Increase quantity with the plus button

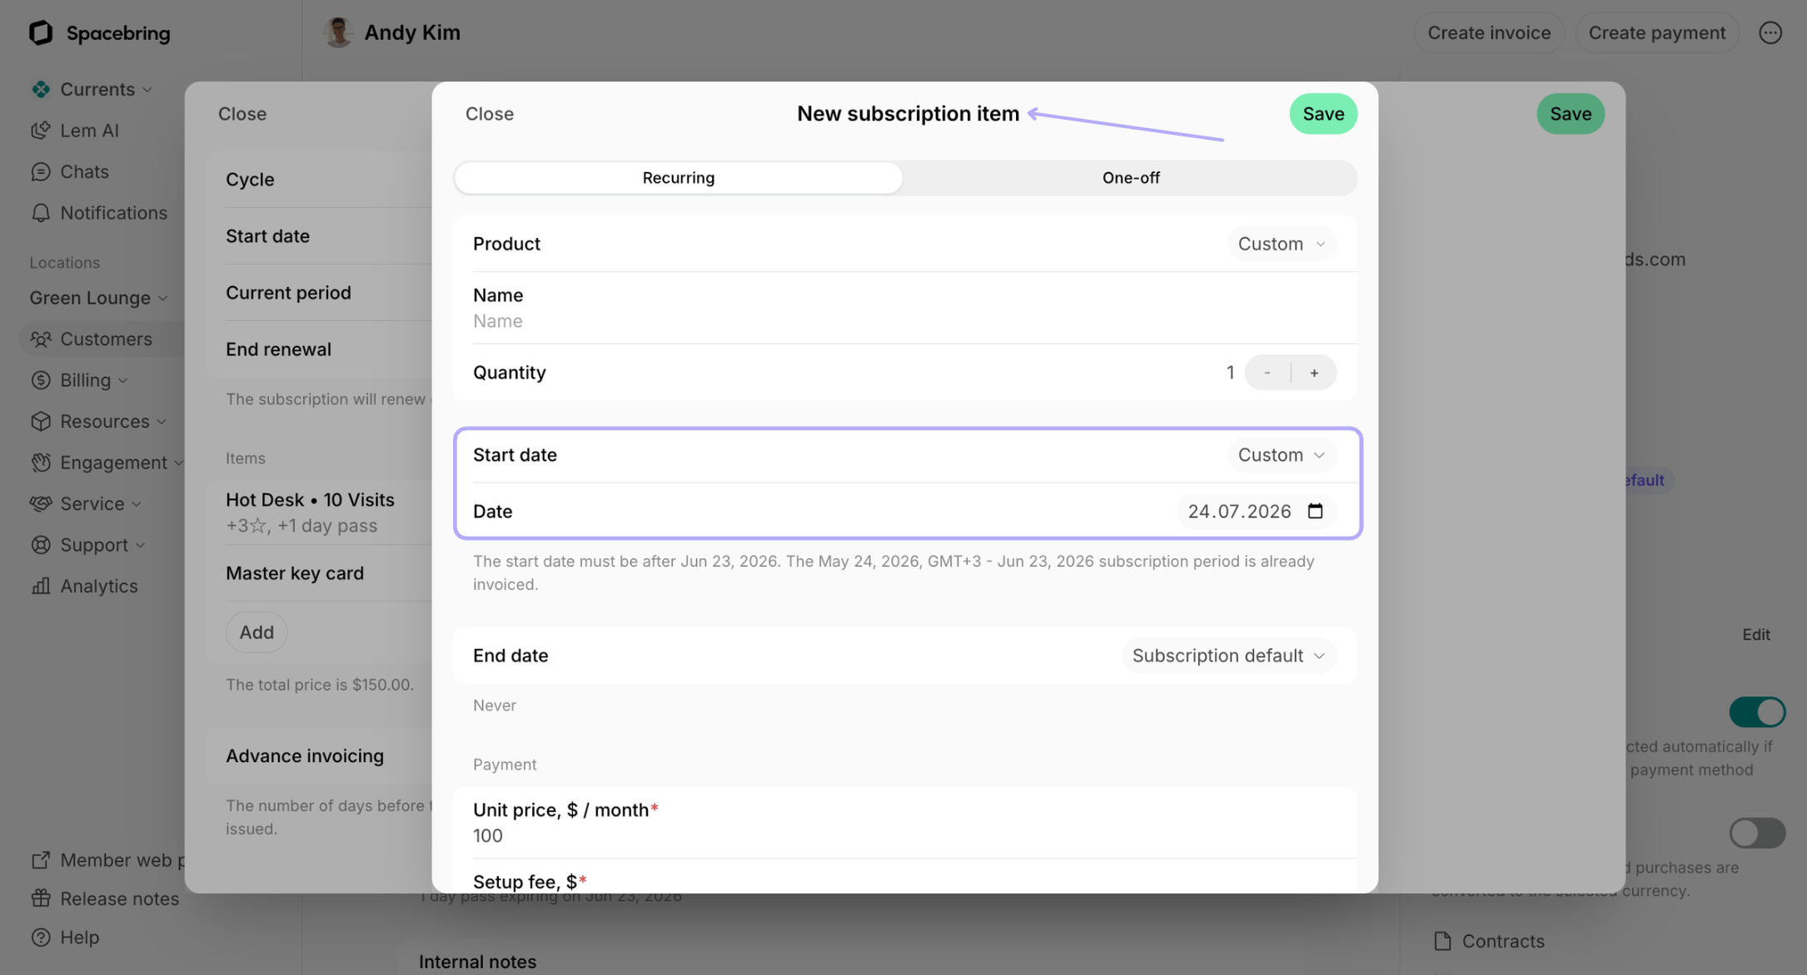[x=1314, y=373]
